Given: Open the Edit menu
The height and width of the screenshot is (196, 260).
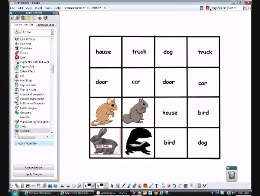Looking at the screenshot, I should (20, 8).
